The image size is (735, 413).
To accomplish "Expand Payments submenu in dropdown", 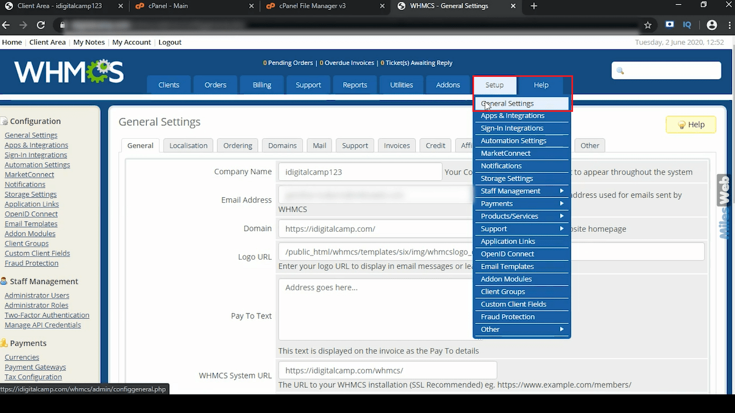I will 521,203.
